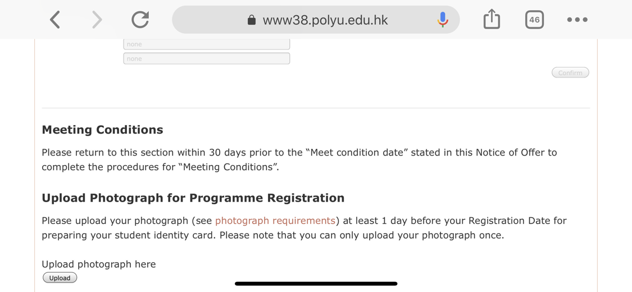Click the upper 'none' text field
Image resolution: width=632 pixels, height=292 pixels.
pyautogui.click(x=206, y=44)
